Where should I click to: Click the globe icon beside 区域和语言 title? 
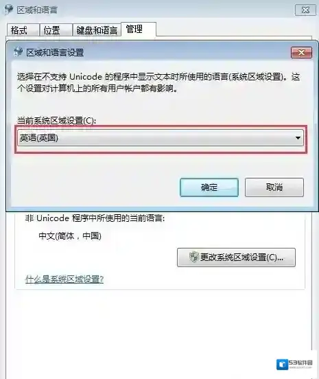(x=8, y=10)
